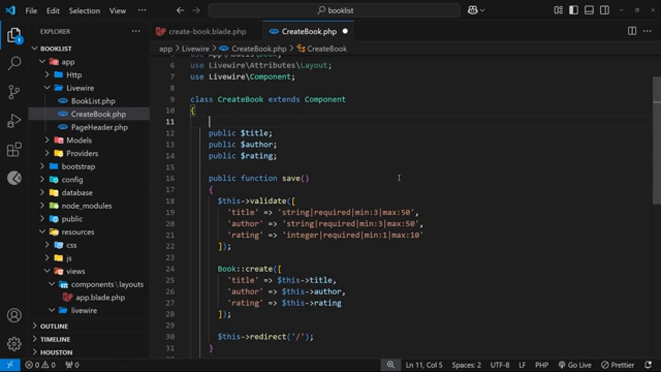Switch to CreateBook.php editor tab
The height and width of the screenshot is (372, 661).
click(x=309, y=32)
